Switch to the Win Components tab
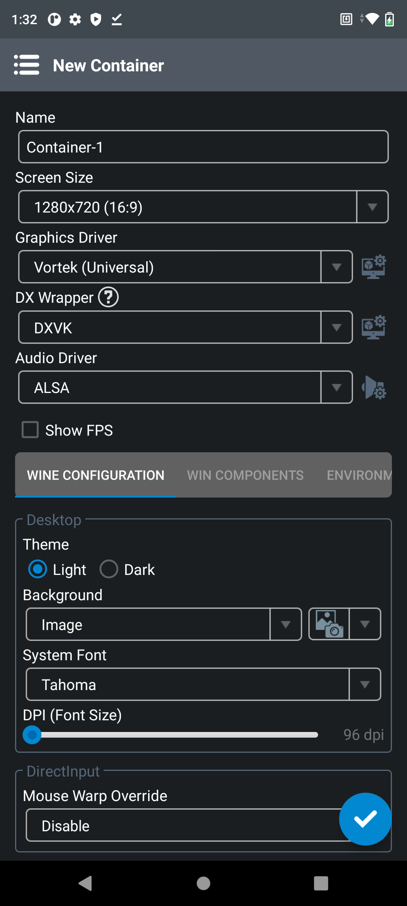This screenshot has height=906, width=407. pos(245,475)
